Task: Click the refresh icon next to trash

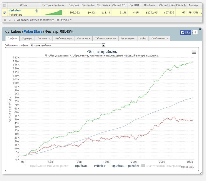Action: pos(10,20)
